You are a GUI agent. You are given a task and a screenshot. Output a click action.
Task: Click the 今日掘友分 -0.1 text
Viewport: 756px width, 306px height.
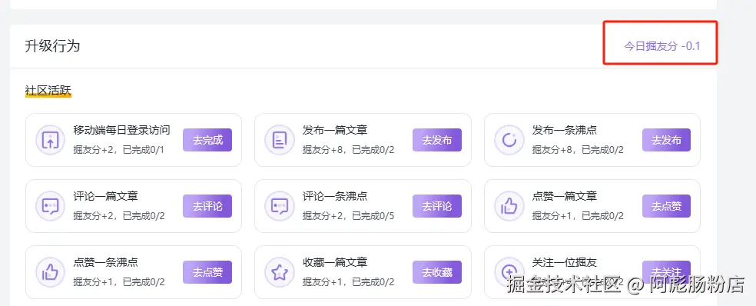pyautogui.click(x=662, y=46)
